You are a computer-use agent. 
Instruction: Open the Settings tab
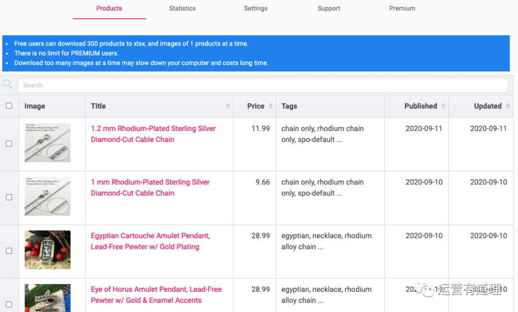coord(256,9)
